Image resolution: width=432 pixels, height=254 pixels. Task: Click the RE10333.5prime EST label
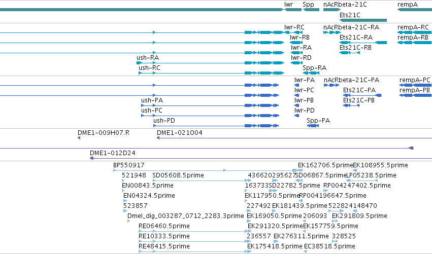pyautogui.click(x=164, y=236)
